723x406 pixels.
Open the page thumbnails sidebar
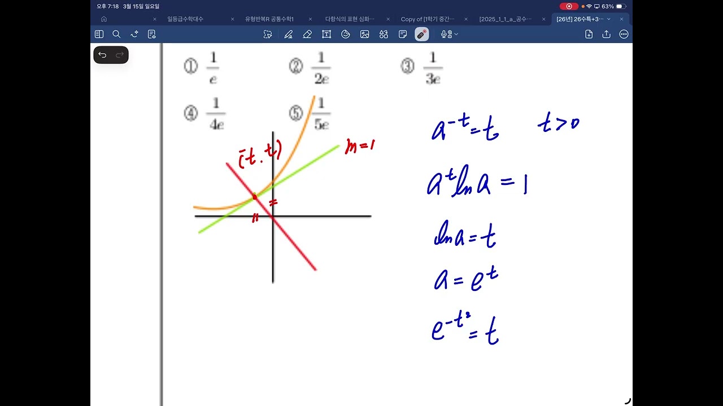point(99,34)
